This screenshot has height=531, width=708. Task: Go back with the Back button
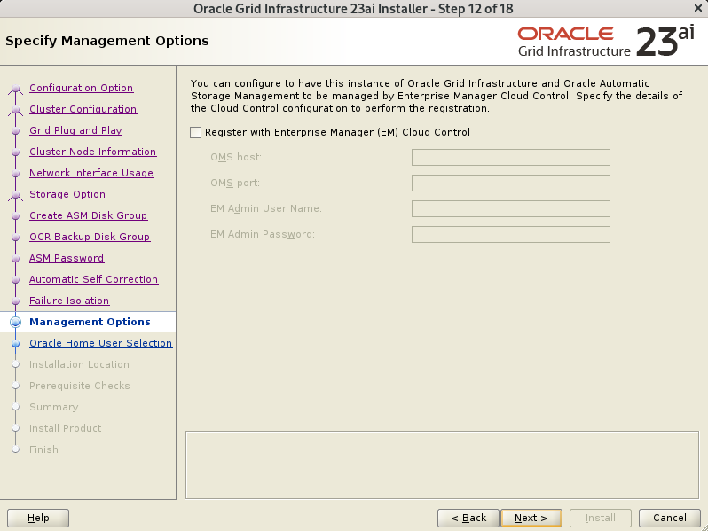click(468, 518)
